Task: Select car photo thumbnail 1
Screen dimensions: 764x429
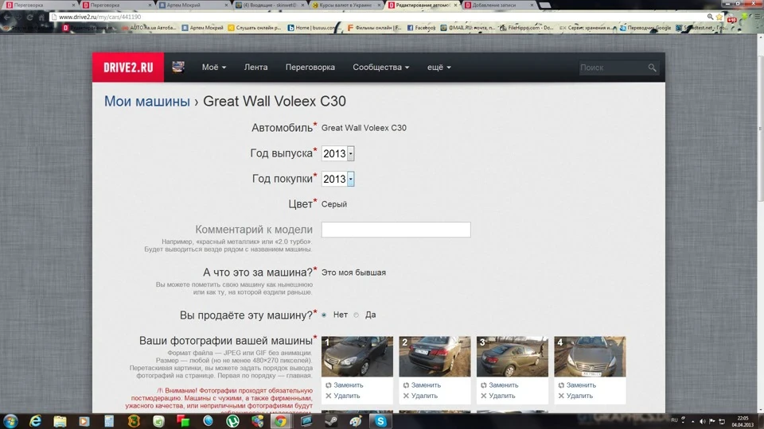Action: (x=357, y=357)
